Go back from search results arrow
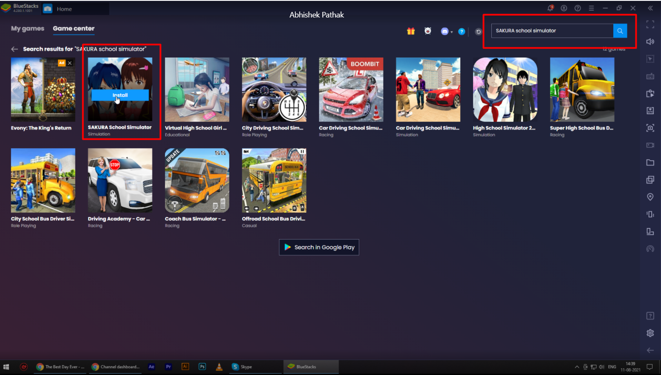This screenshot has height=375, width=661. (x=14, y=49)
